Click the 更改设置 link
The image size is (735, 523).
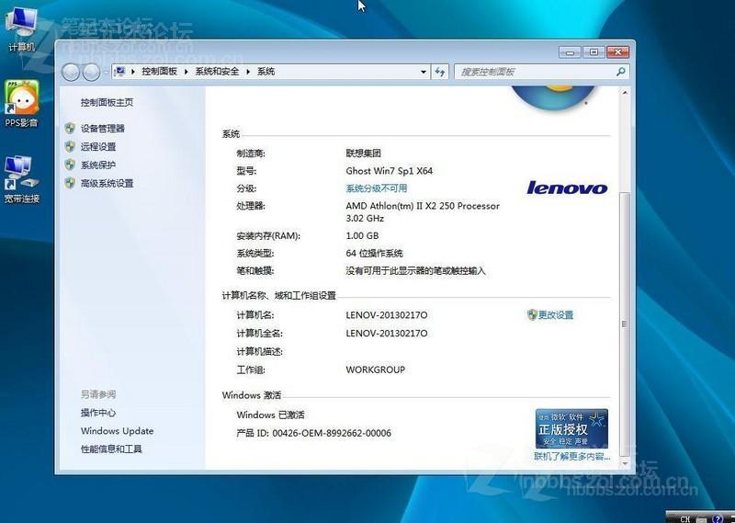pos(555,315)
